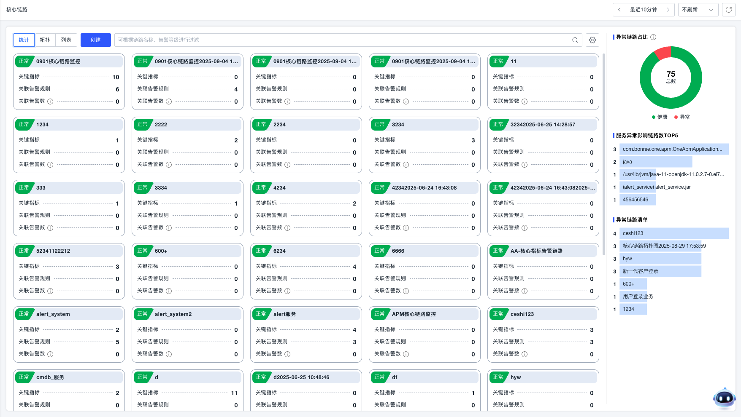Open the settings gear next to search
This screenshot has width=741, height=417.
click(592, 40)
